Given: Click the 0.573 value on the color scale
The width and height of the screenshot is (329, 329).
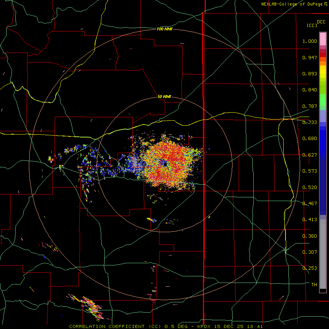Looking at the screenshot, I should click(310, 171).
